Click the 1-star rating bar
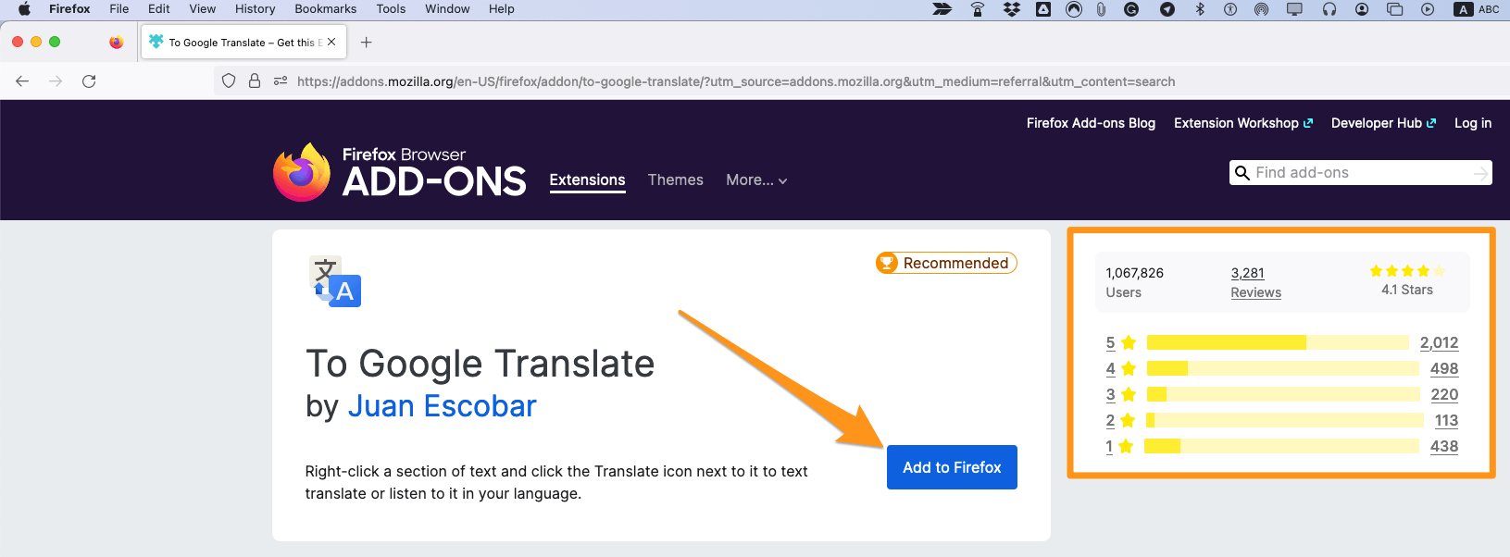The width and height of the screenshot is (1510, 557). [1281, 446]
